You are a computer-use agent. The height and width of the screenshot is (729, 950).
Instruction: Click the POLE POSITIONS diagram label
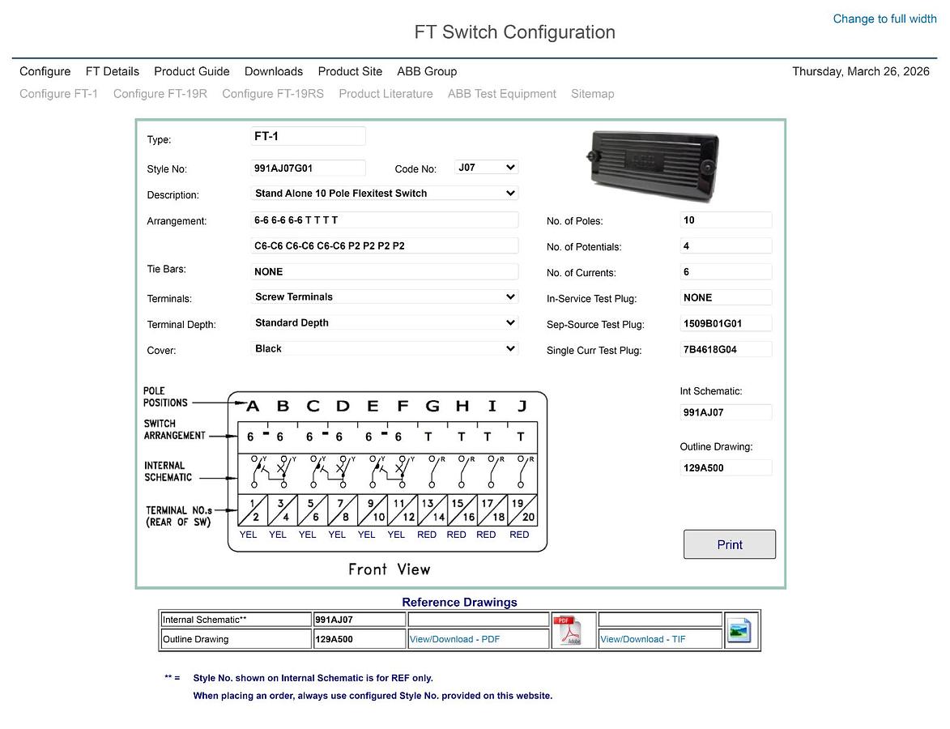point(165,397)
